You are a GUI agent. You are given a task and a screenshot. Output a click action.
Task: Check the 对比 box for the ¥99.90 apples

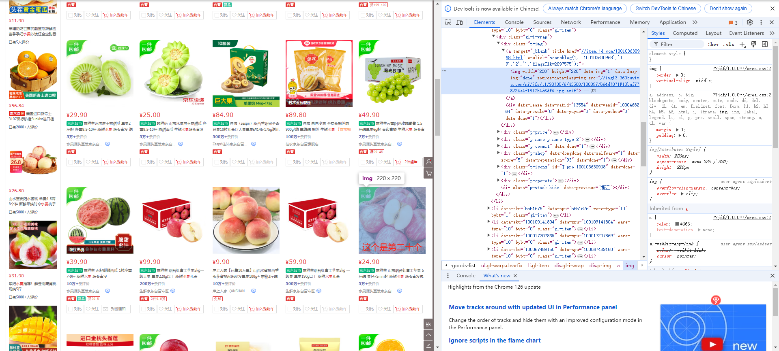click(x=144, y=309)
